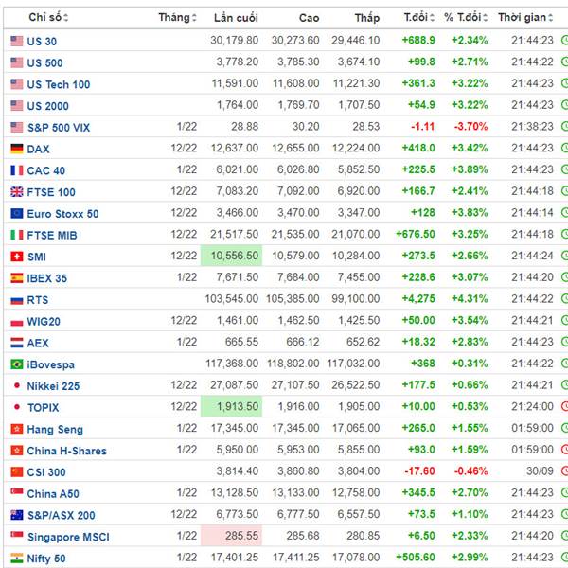Image resolution: width=568 pixels, height=568 pixels.
Task: Open the TOPIX link
Action: [44, 407]
